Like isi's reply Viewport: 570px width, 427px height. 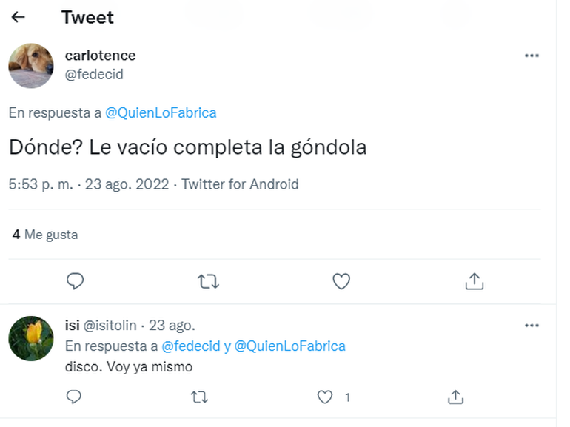point(325,397)
